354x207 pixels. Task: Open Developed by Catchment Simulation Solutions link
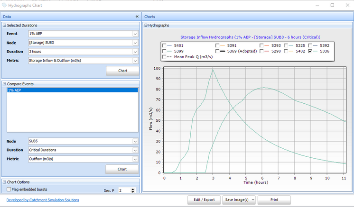click(x=43, y=200)
